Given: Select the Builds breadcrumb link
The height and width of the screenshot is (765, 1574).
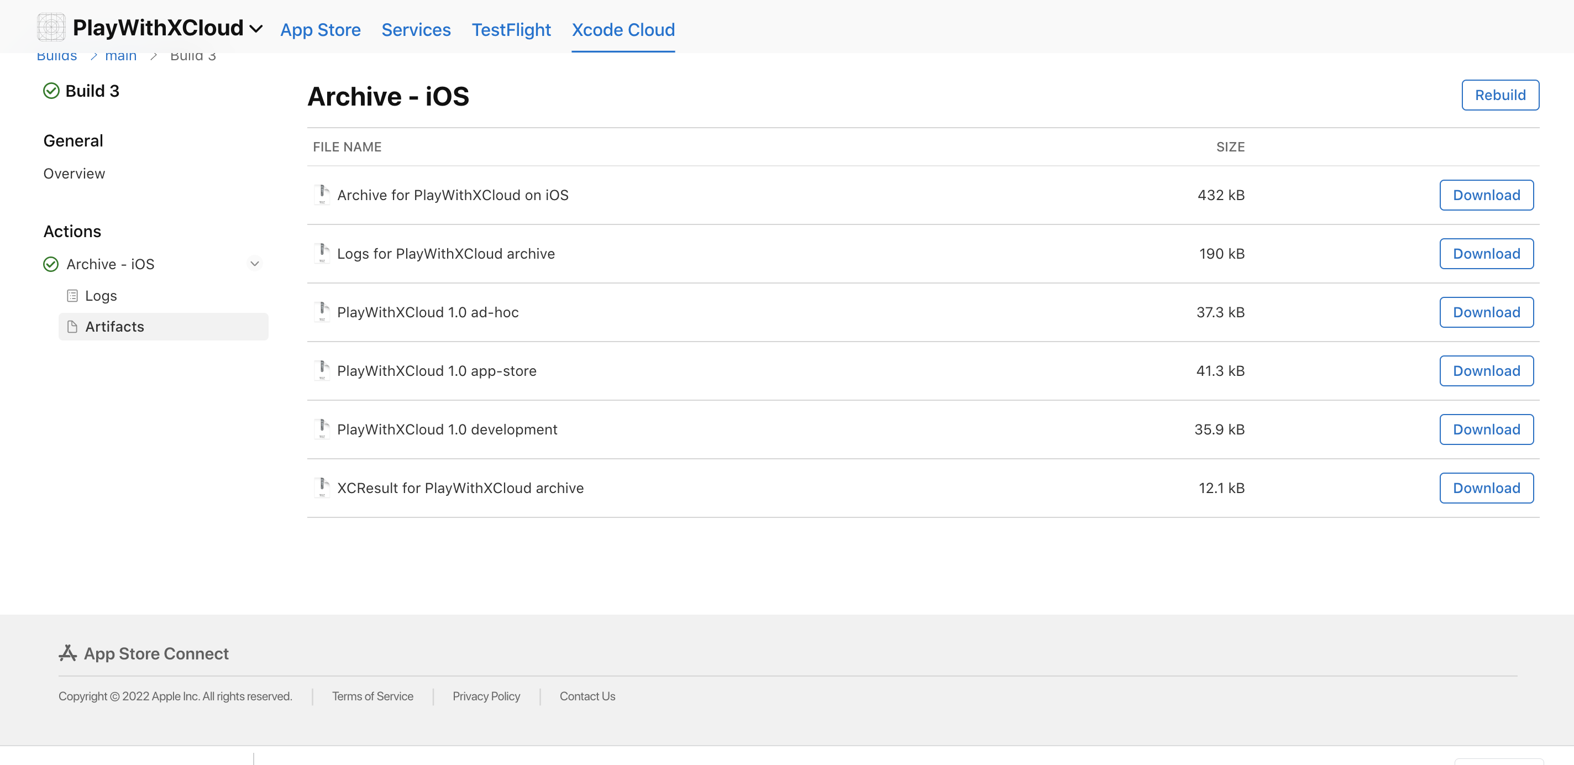Looking at the screenshot, I should [x=56, y=55].
